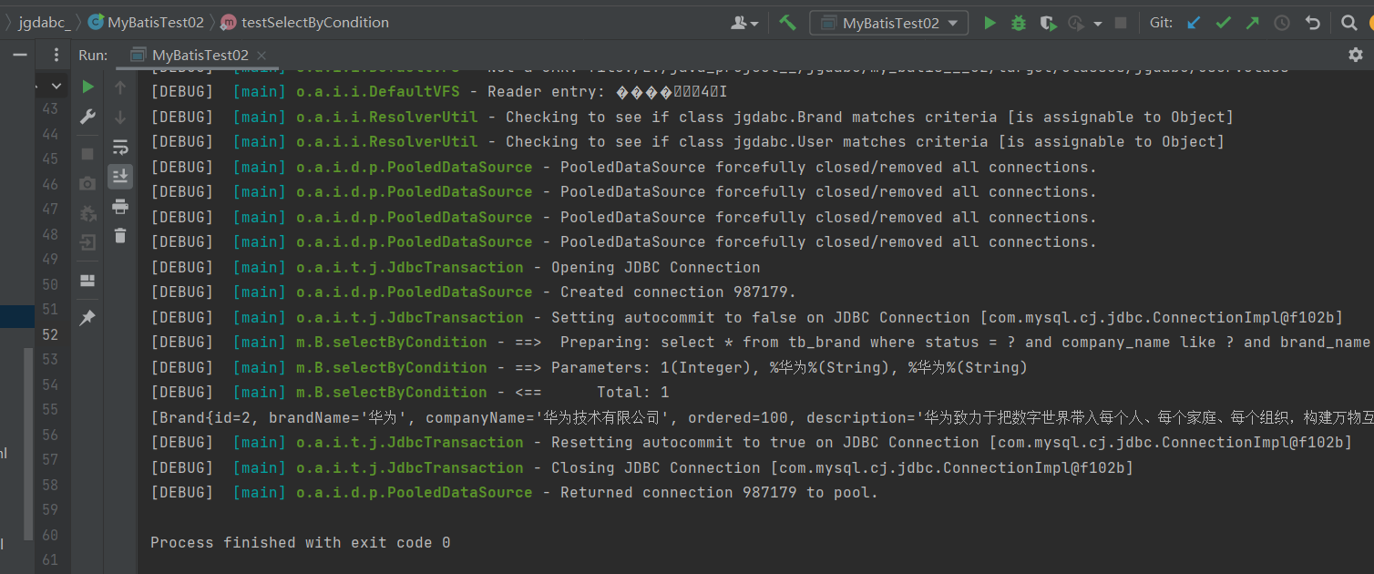Print console output with printer icon

[x=120, y=207]
